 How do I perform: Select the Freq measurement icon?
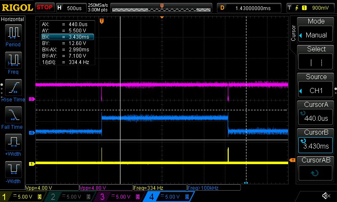[13, 60]
